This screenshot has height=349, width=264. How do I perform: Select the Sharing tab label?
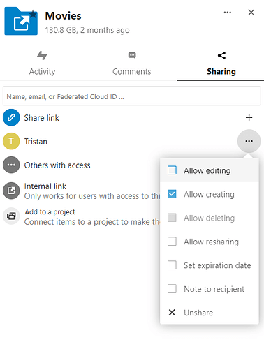[221, 71]
